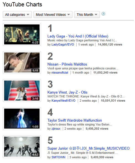Click the music note icon beside Super Junior description
This screenshot has width=135, height=163.
coord(49,153)
